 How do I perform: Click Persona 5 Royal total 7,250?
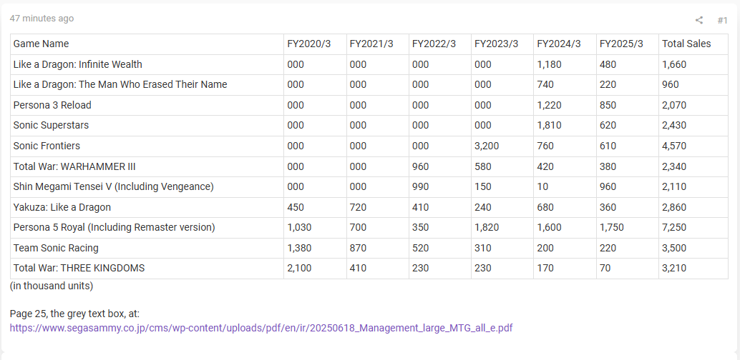pyautogui.click(x=693, y=228)
